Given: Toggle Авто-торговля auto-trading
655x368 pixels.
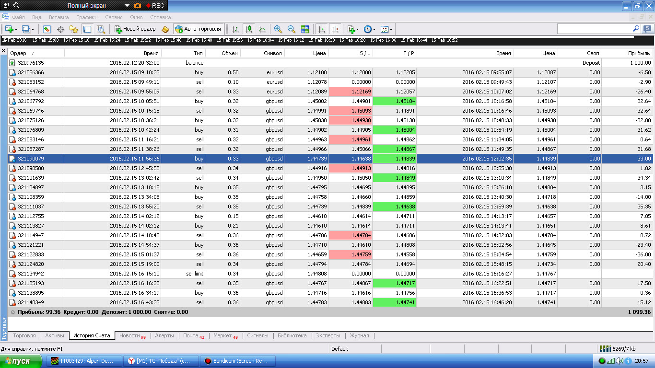Looking at the screenshot, I should tap(199, 29).
